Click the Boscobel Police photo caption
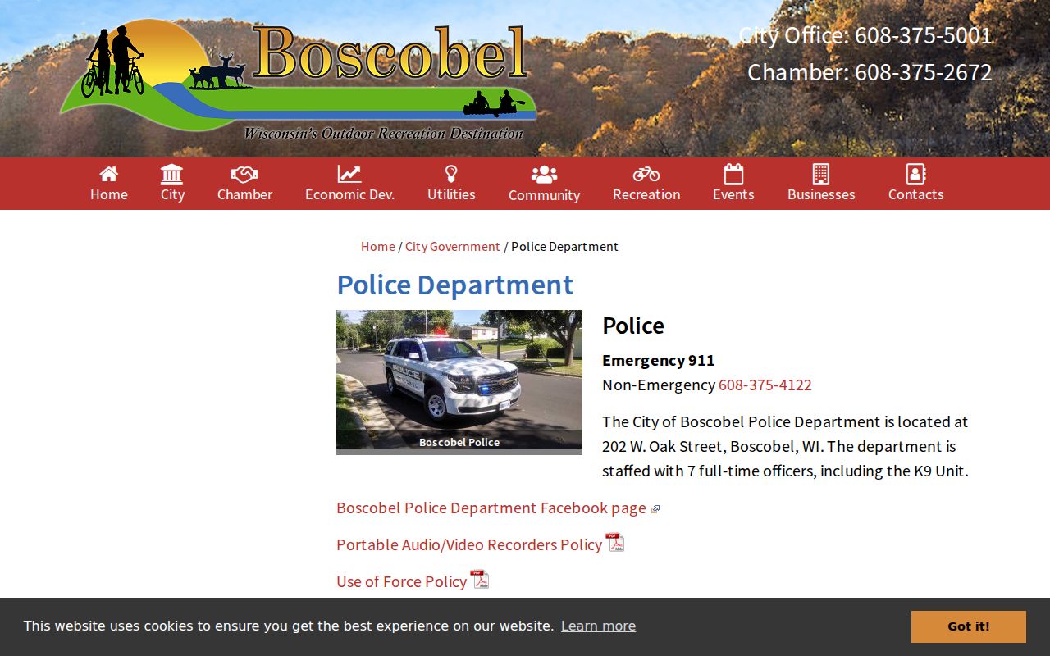 click(459, 442)
